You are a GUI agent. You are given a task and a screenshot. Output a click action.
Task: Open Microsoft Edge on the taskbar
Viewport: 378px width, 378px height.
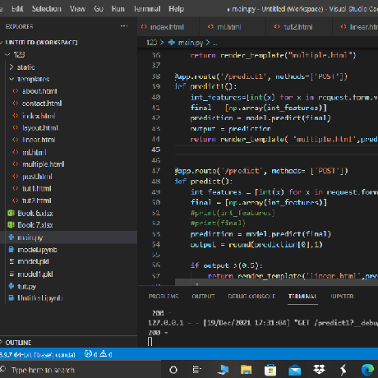[367, 370]
